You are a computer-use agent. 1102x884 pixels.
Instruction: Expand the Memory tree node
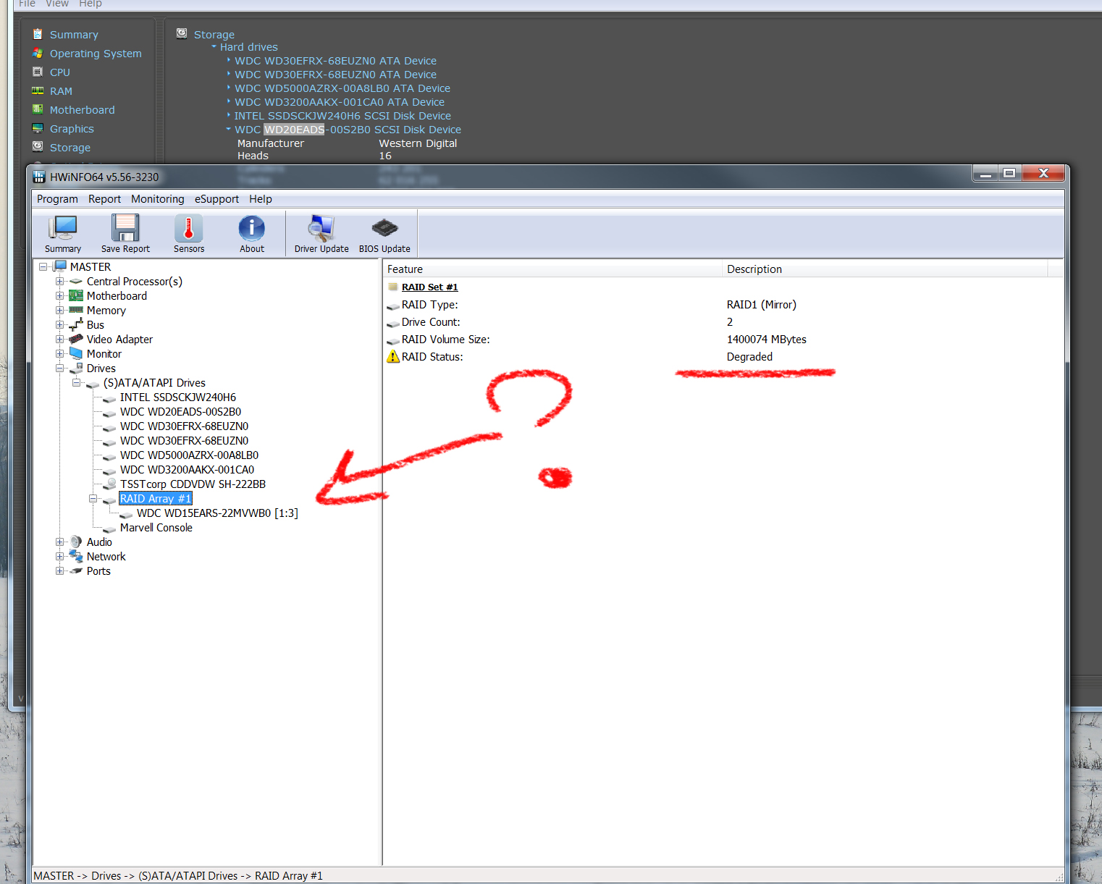[59, 310]
